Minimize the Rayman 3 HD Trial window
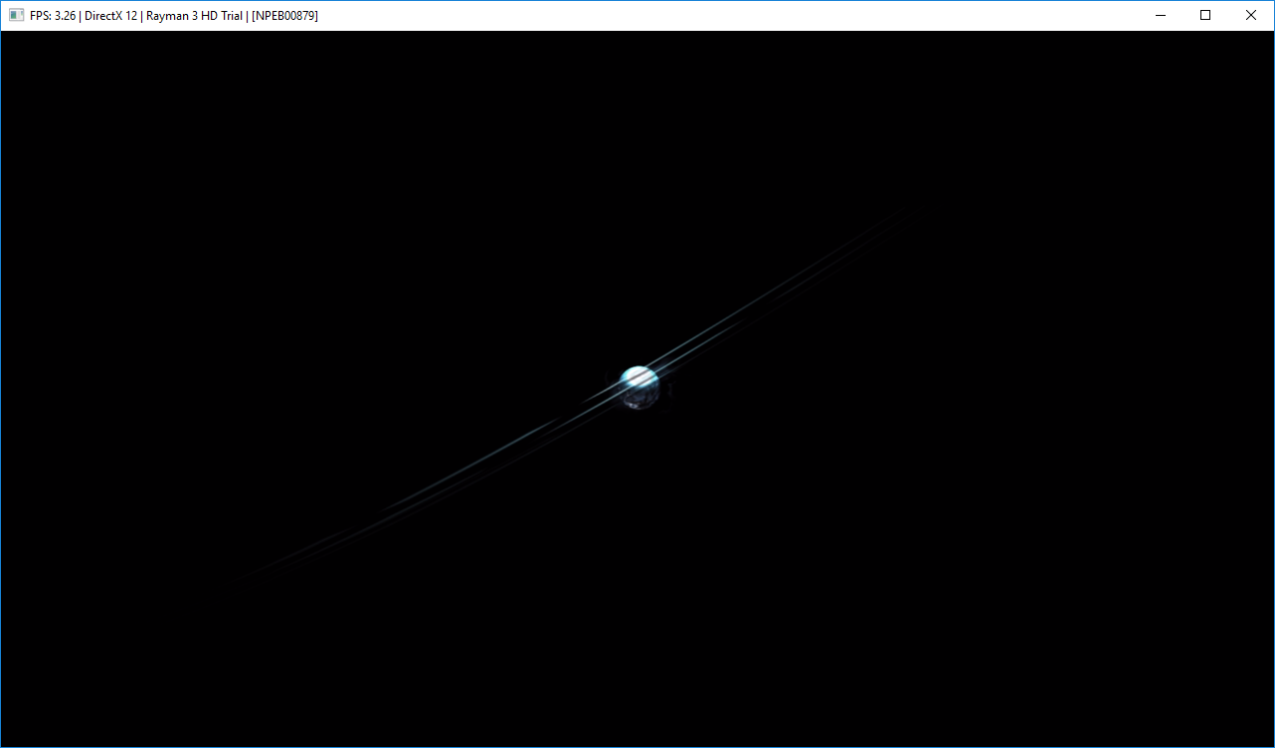1275x748 pixels. [x=1160, y=16]
